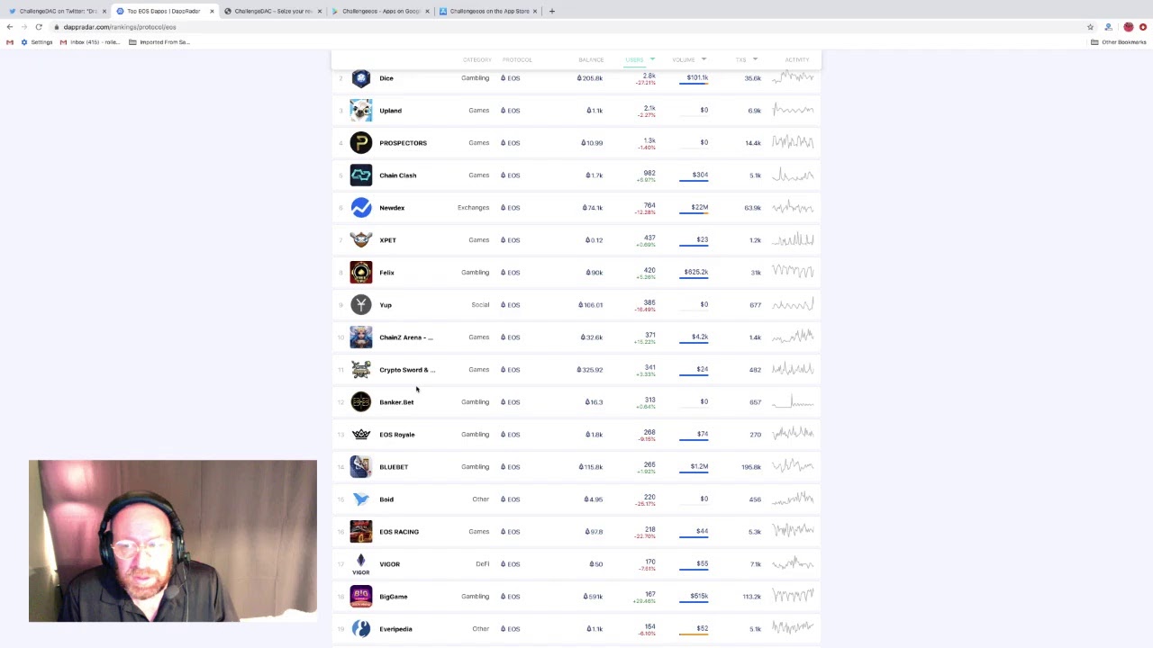Screen dimensions: 1153x648
Task: Open the Dice dapp link
Action: click(386, 78)
